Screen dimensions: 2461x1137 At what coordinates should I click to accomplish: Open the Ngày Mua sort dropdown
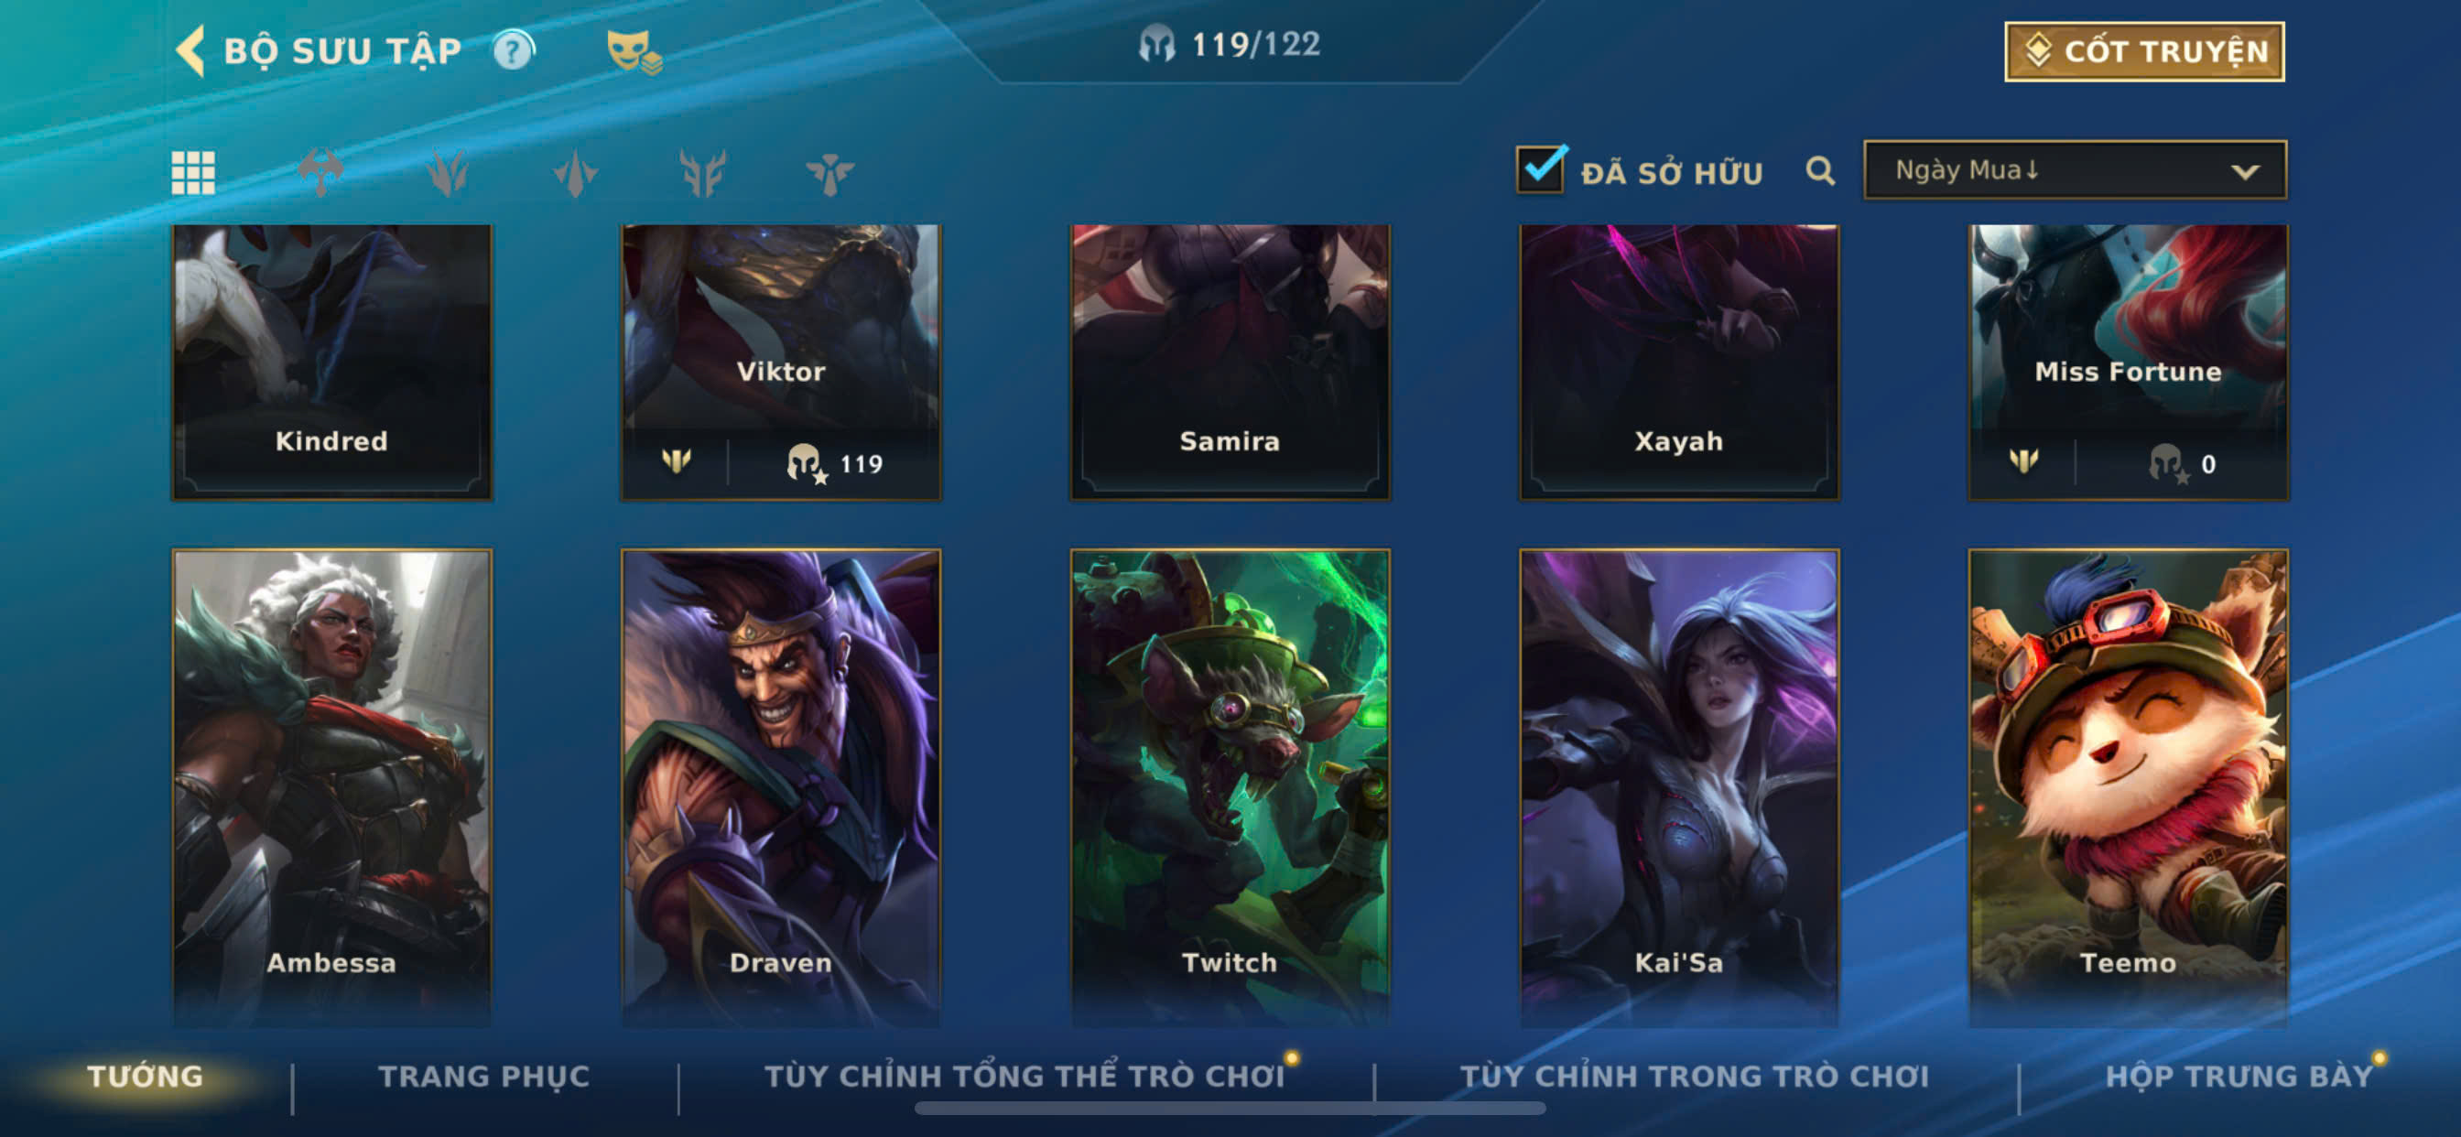tap(2074, 170)
